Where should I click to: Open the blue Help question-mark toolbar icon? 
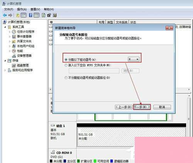30,15
